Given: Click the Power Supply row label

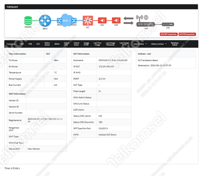Looking at the screenshot, I should [x=15, y=79].
